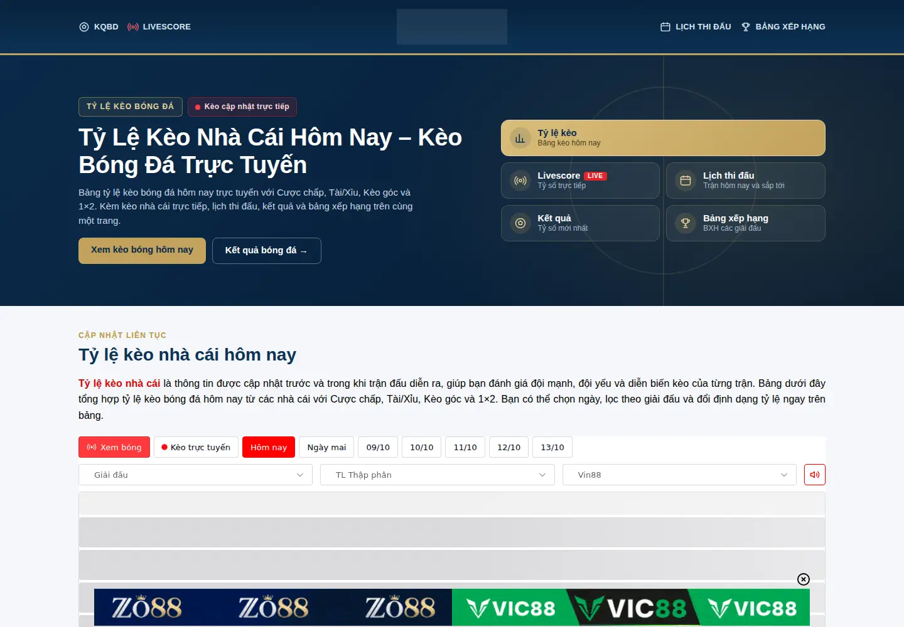Open the TL Thập phân odds format dropdown

pyautogui.click(x=438, y=475)
